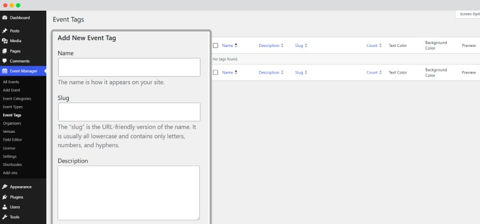
Task: Click Count column link in top header
Action: pos(372,45)
